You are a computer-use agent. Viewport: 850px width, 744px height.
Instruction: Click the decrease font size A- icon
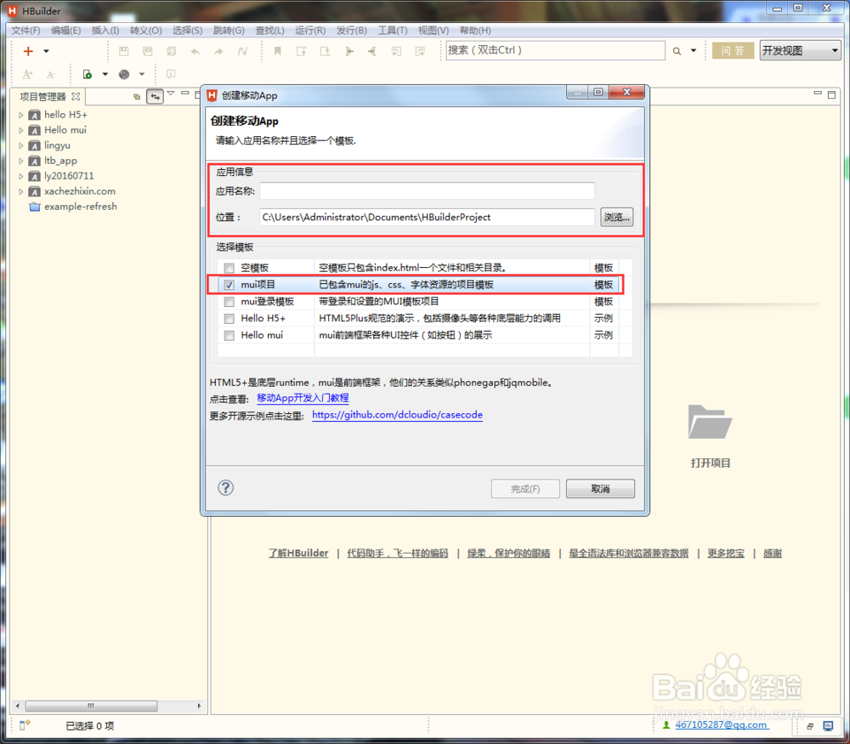pos(50,74)
